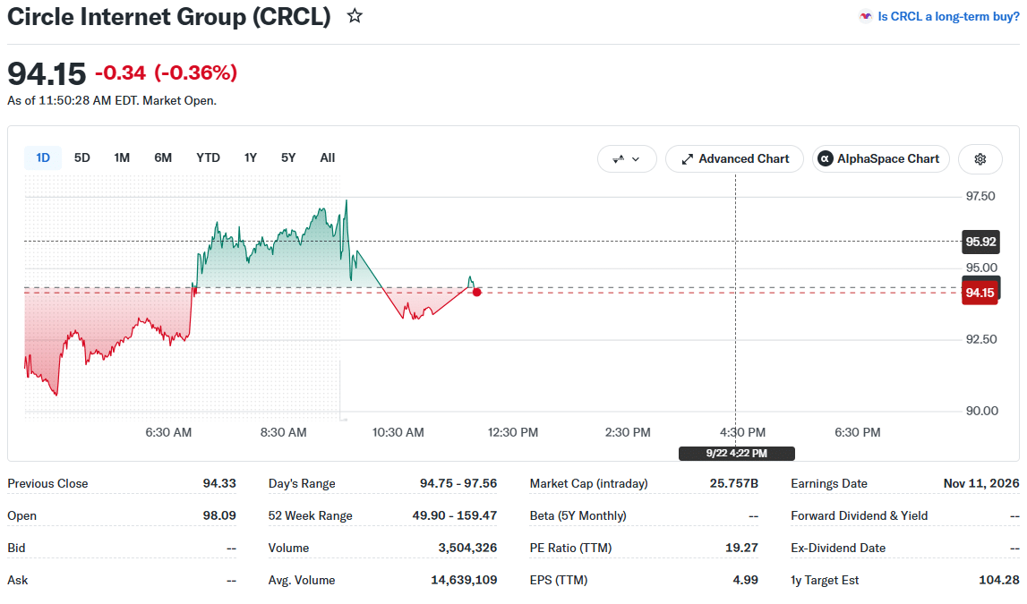Add CRCL to watchlist with star icon

click(355, 16)
